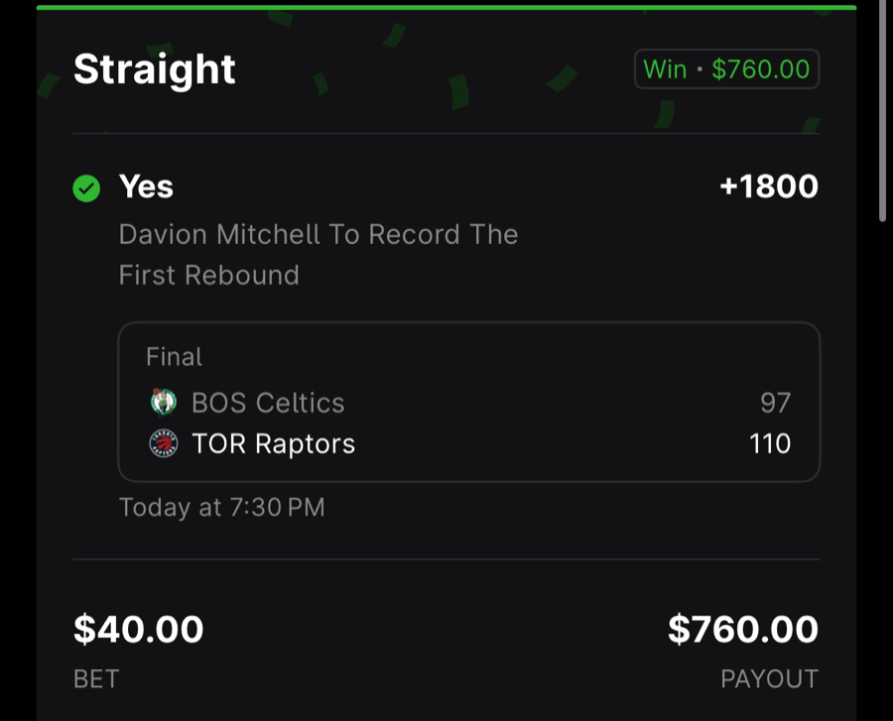Click the Raptors claw logo icon
This screenshot has height=721, width=893.
tap(164, 443)
